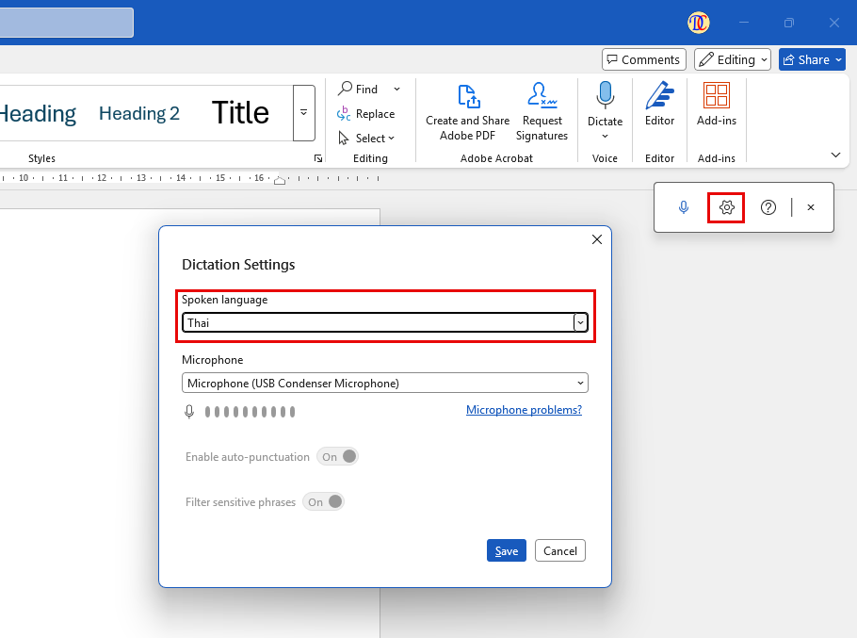
Task: Click the Dictate microphone icon in ribbon
Action: [605, 95]
